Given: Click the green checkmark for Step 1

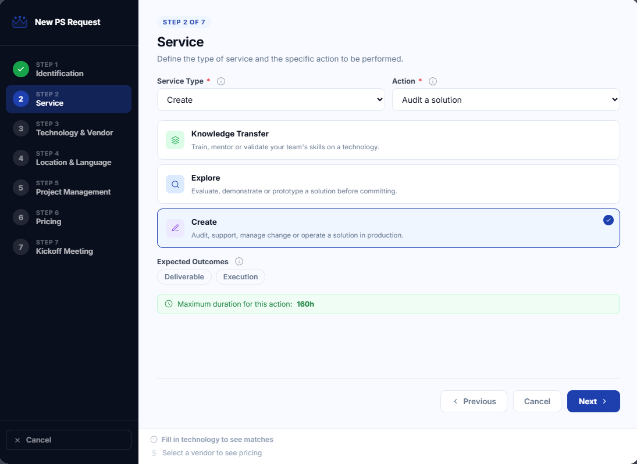Looking at the screenshot, I should (21, 69).
